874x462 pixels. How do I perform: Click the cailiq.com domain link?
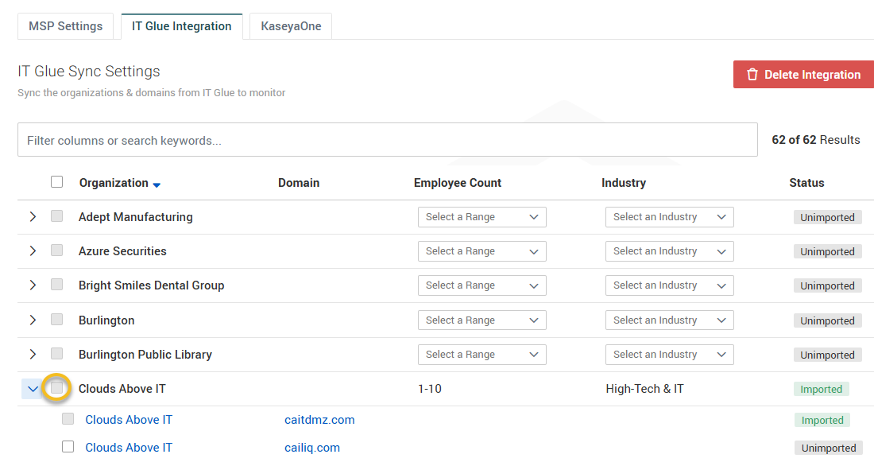pos(311,448)
